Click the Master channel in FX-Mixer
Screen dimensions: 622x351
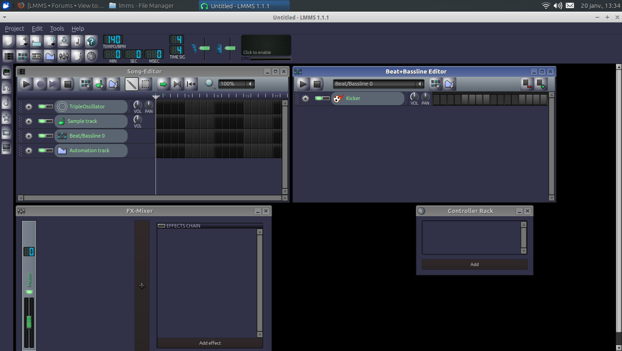29,279
